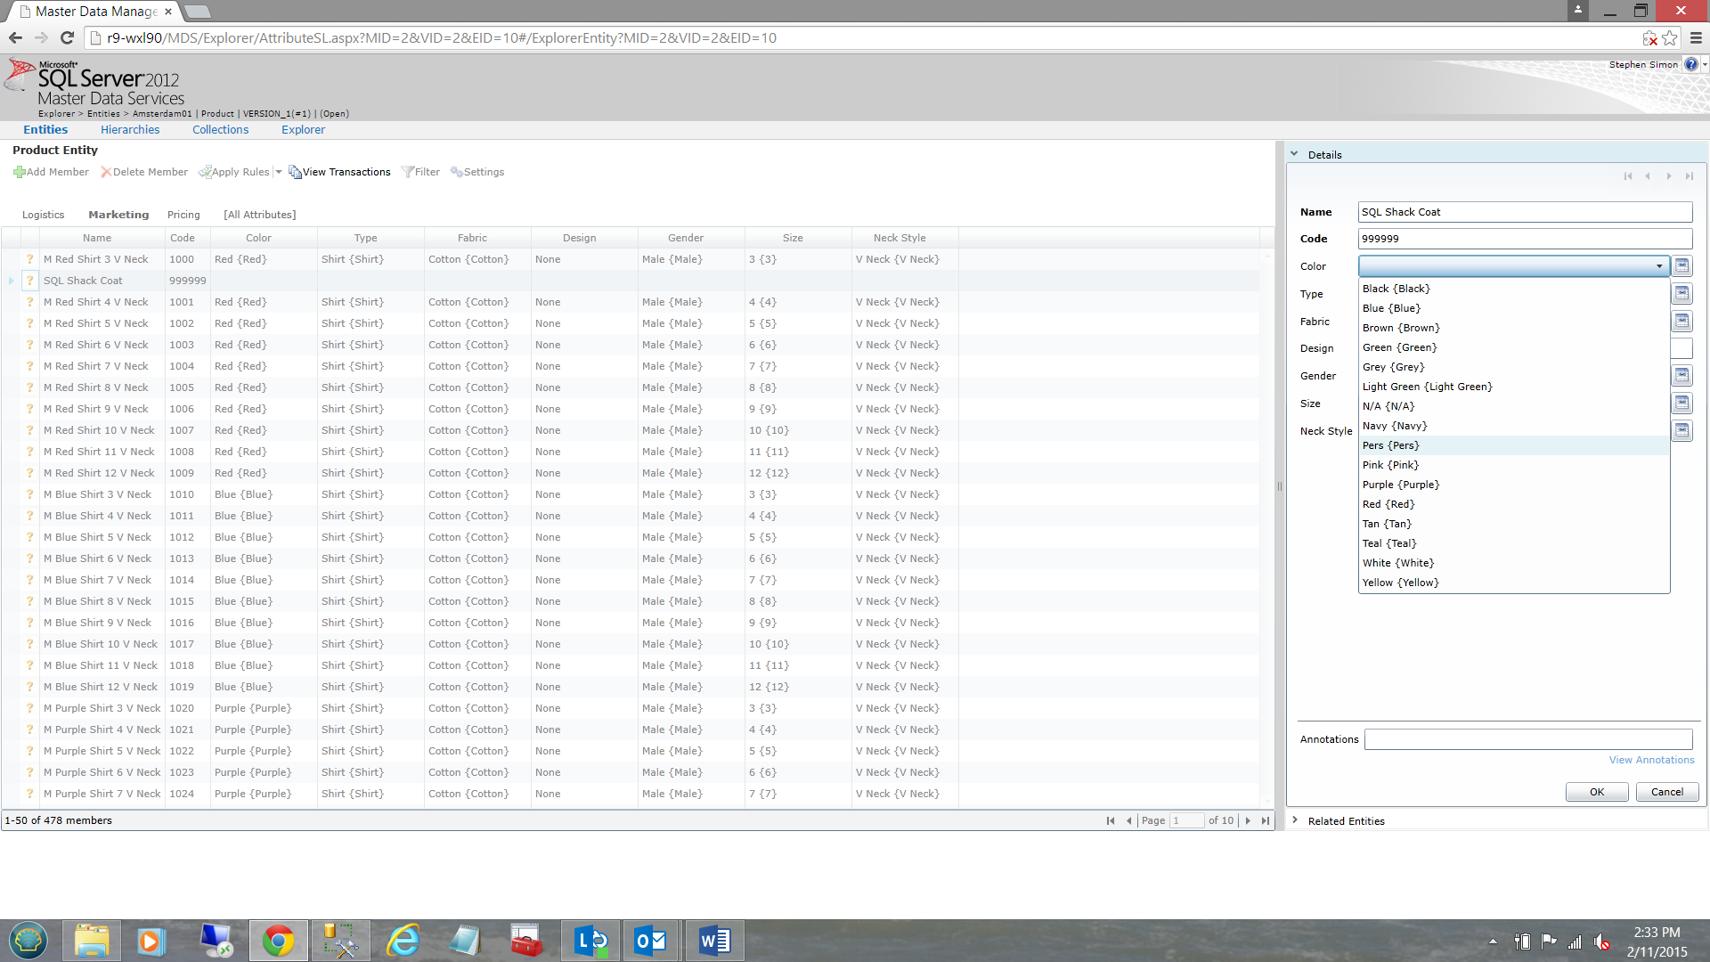Jump to the last page of members
The height and width of the screenshot is (962, 1710).
(1266, 820)
